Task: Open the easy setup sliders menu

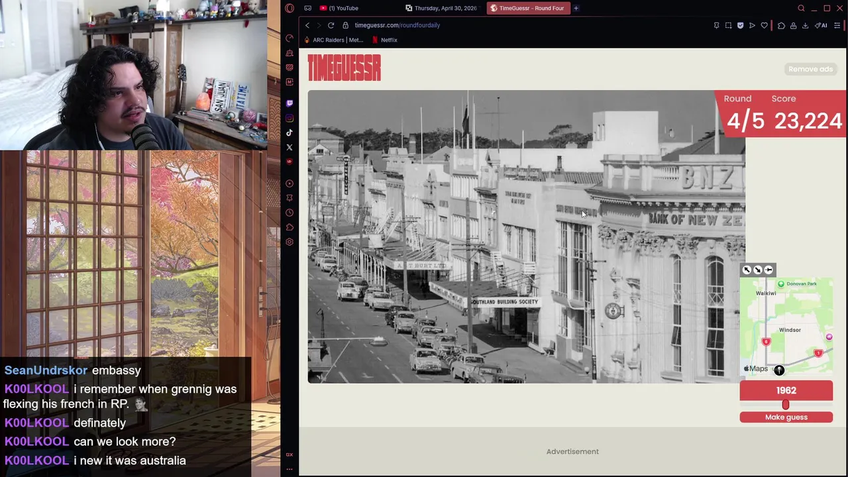Action: 837,25
